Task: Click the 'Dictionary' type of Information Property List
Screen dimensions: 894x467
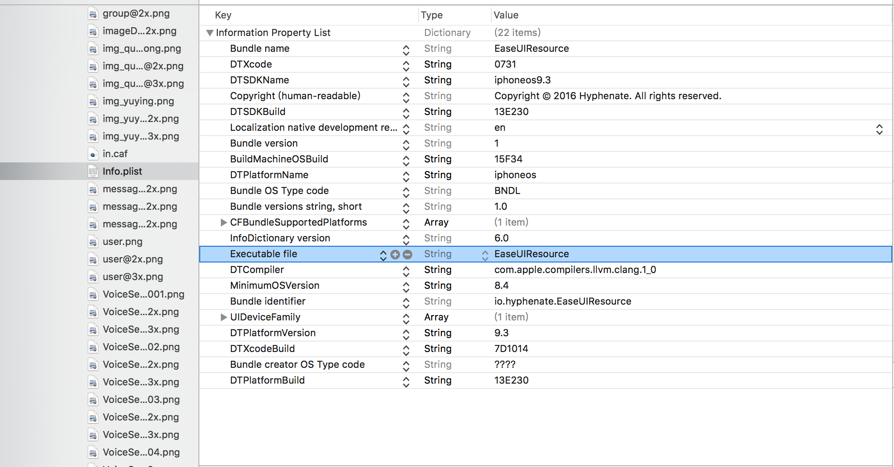Action: coord(447,32)
